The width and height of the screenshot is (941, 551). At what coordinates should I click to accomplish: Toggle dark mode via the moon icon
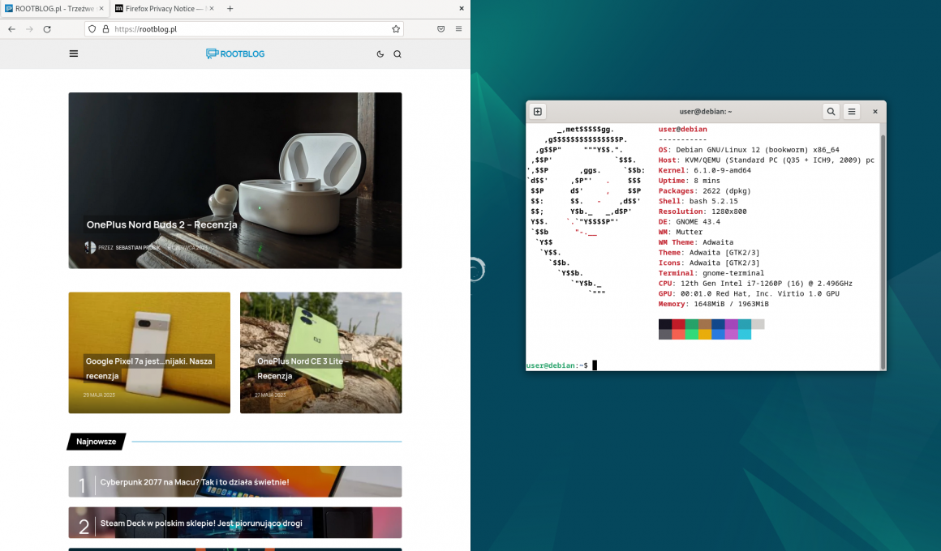[x=380, y=53]
